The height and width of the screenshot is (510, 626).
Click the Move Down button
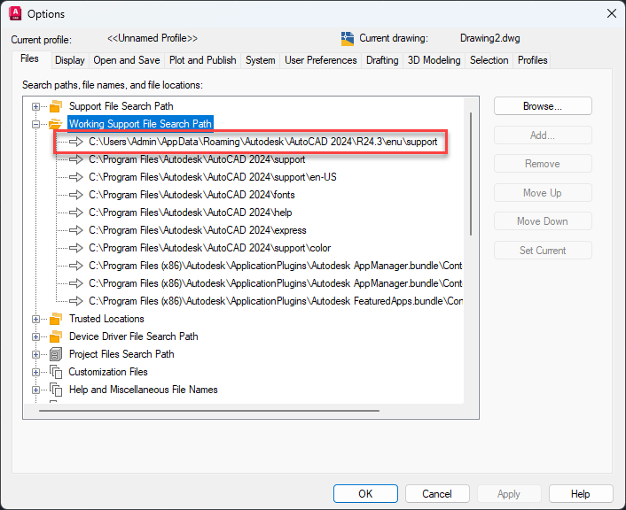click(543, 221)
